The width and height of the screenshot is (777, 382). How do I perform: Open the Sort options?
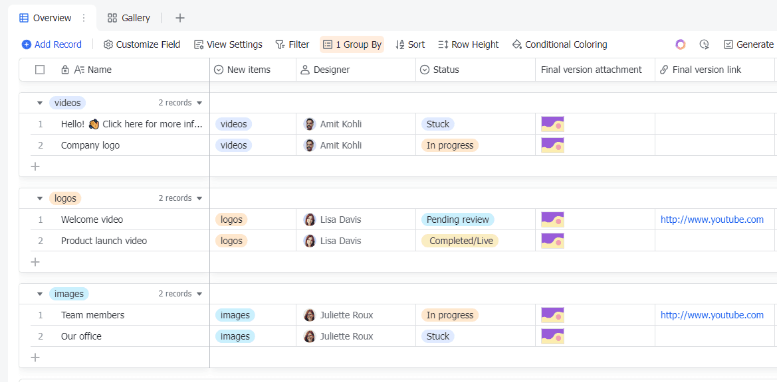point(410,44)
